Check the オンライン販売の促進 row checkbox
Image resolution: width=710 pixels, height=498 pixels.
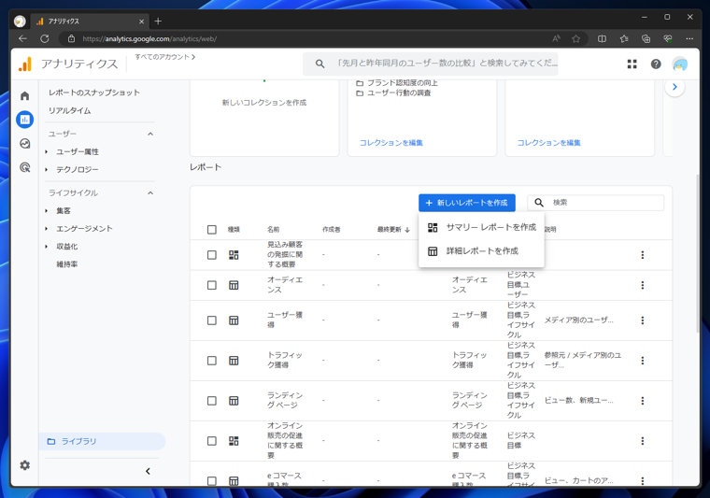[x=211, y=441]
